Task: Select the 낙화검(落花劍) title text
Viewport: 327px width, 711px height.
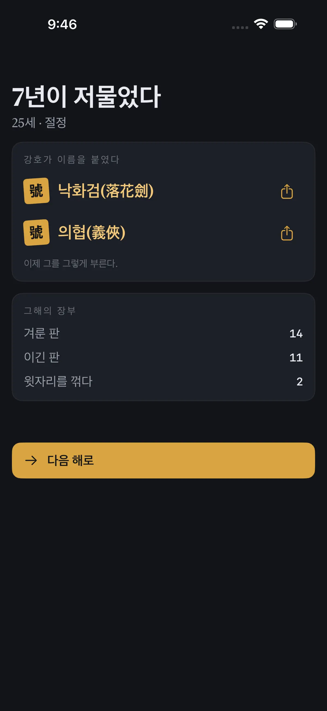Action: 106,191
